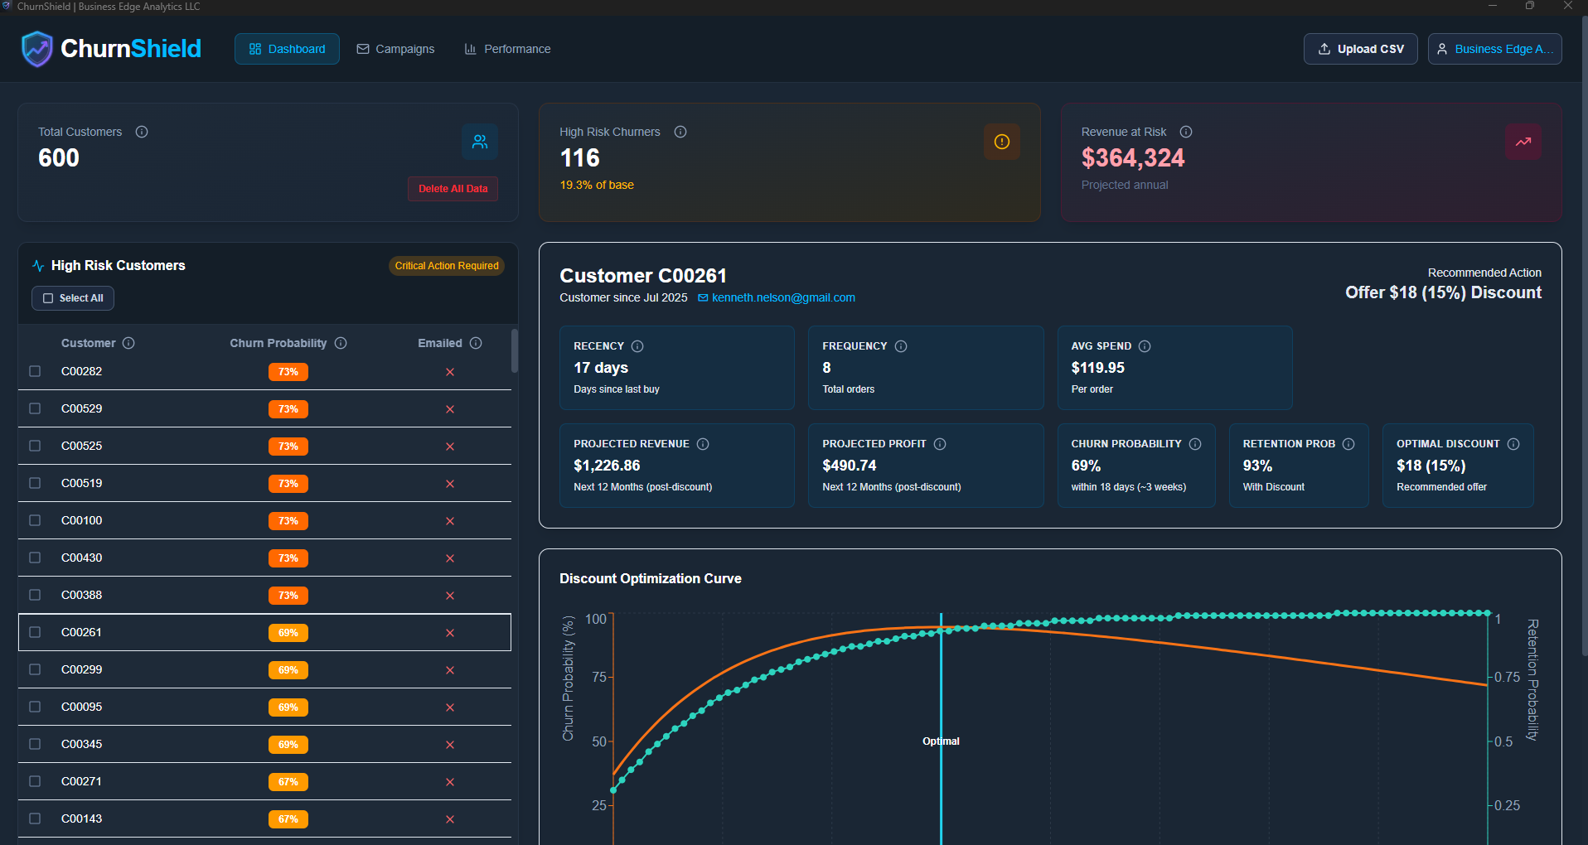Switch to the Campaigns tab

[395, 49]
